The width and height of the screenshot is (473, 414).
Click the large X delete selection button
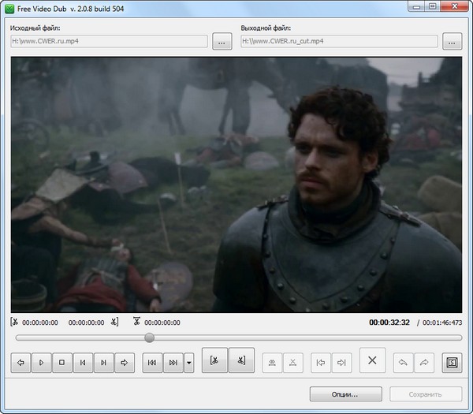coord(373,361)
